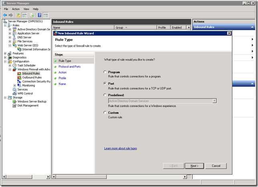Collapse the Roles tree node
258x187 pixels.
tap(5, 25)
